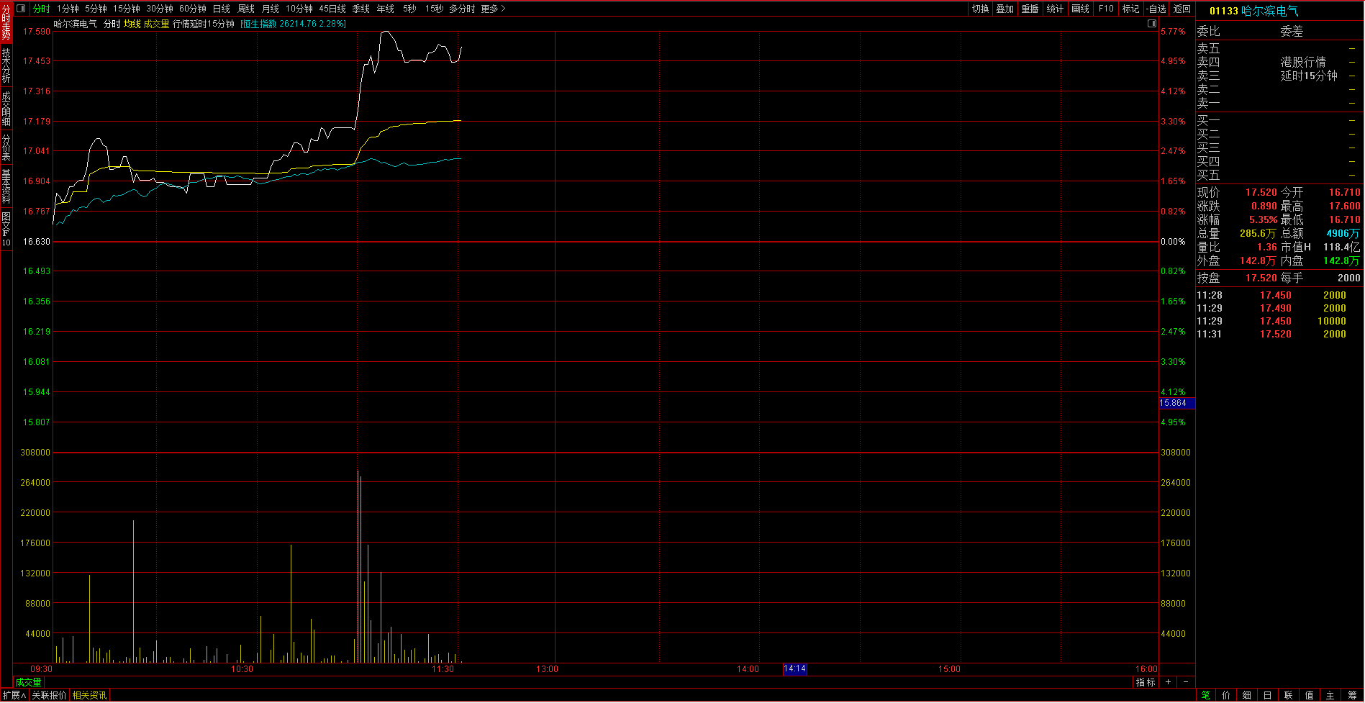1365x703 pixels.
Task: Click the 11:31 trade row at 17.520
Action: tap(1278, 334)
